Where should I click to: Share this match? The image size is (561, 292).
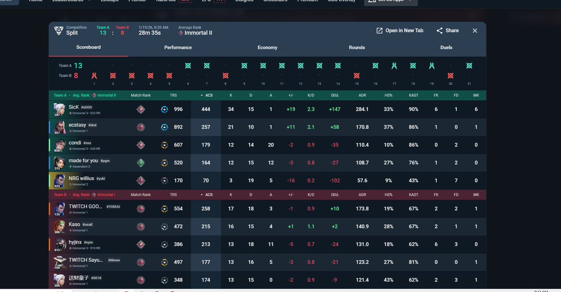point(447,30)
